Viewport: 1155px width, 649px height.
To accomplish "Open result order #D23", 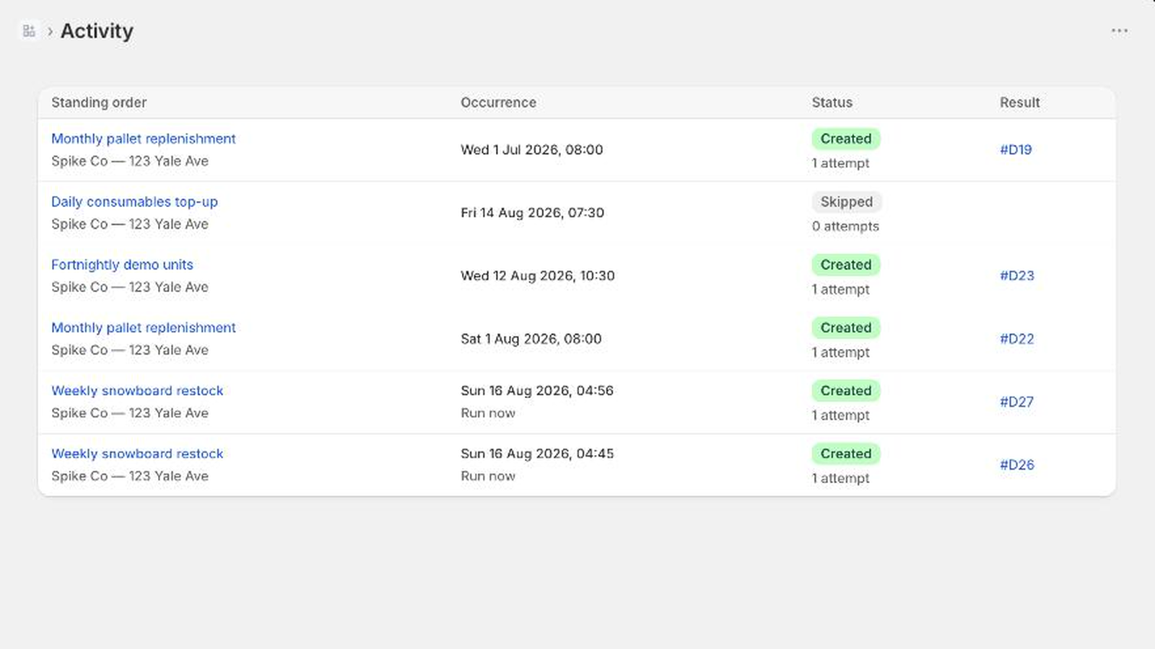I will pos(1017,275).
